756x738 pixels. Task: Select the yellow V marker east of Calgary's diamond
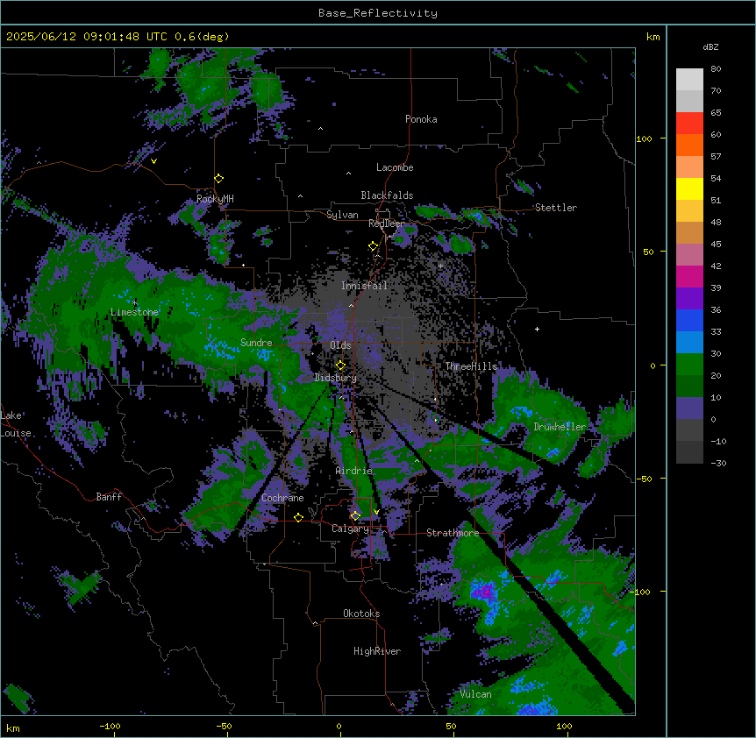376,512
